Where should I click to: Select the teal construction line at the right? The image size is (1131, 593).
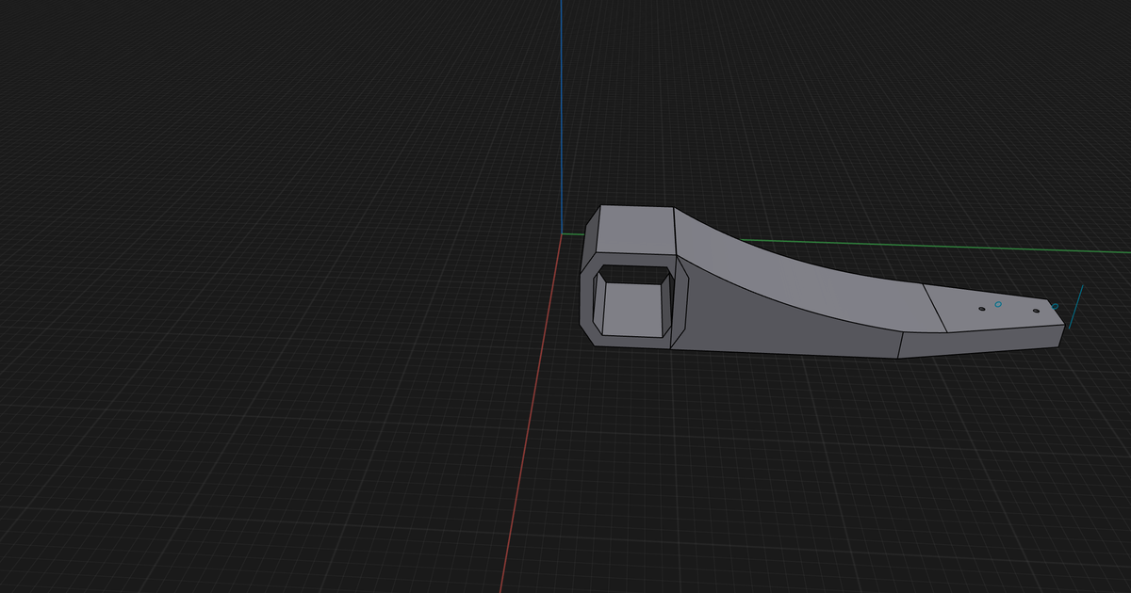1075,309
